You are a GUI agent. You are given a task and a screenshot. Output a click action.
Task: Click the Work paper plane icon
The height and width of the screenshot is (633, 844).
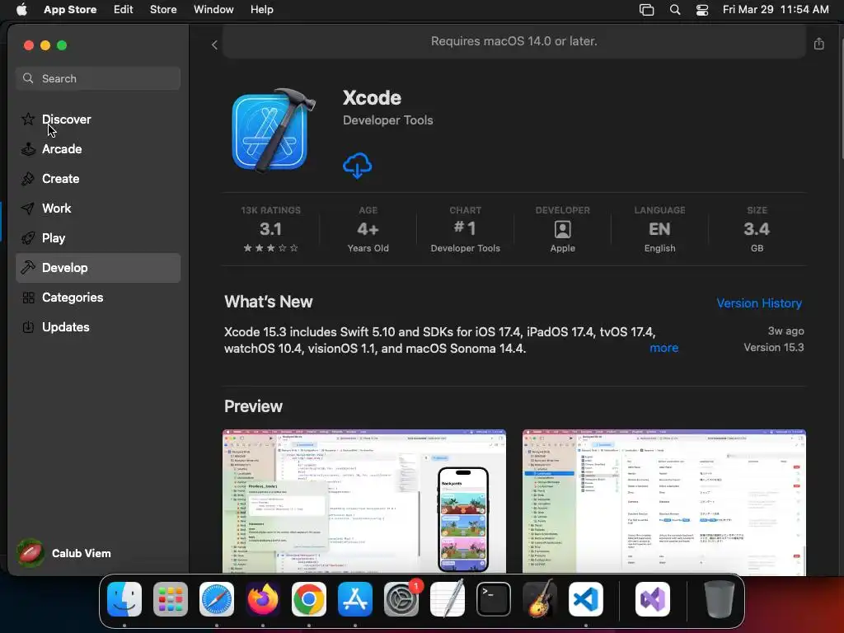click(x=28, y=209)
